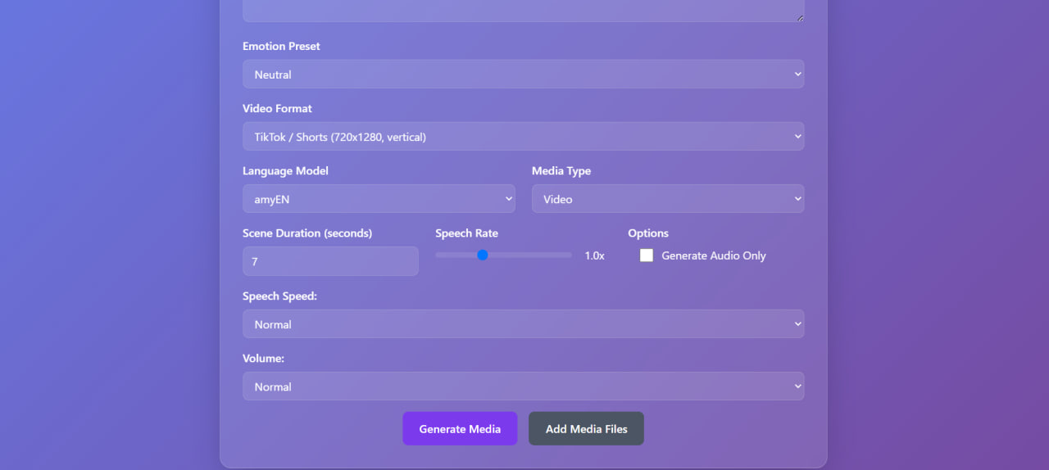The width and height of the screenshot is (1049, 470).
Task: Click the text area above Emotion Preset
Action: pyautogui.click(x=523, y=11)
